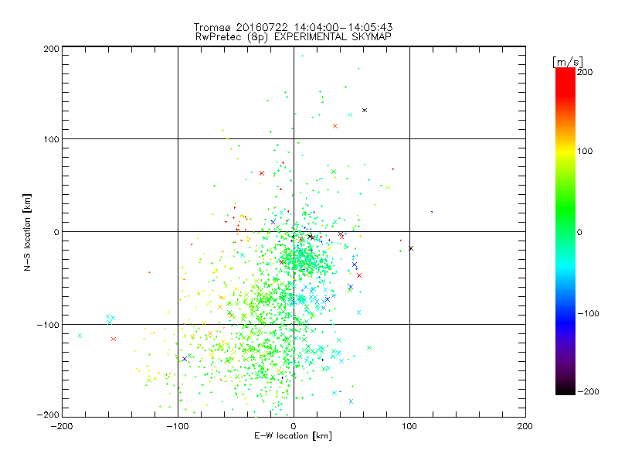Click the isolated purple dot at far right

[432, 212]
